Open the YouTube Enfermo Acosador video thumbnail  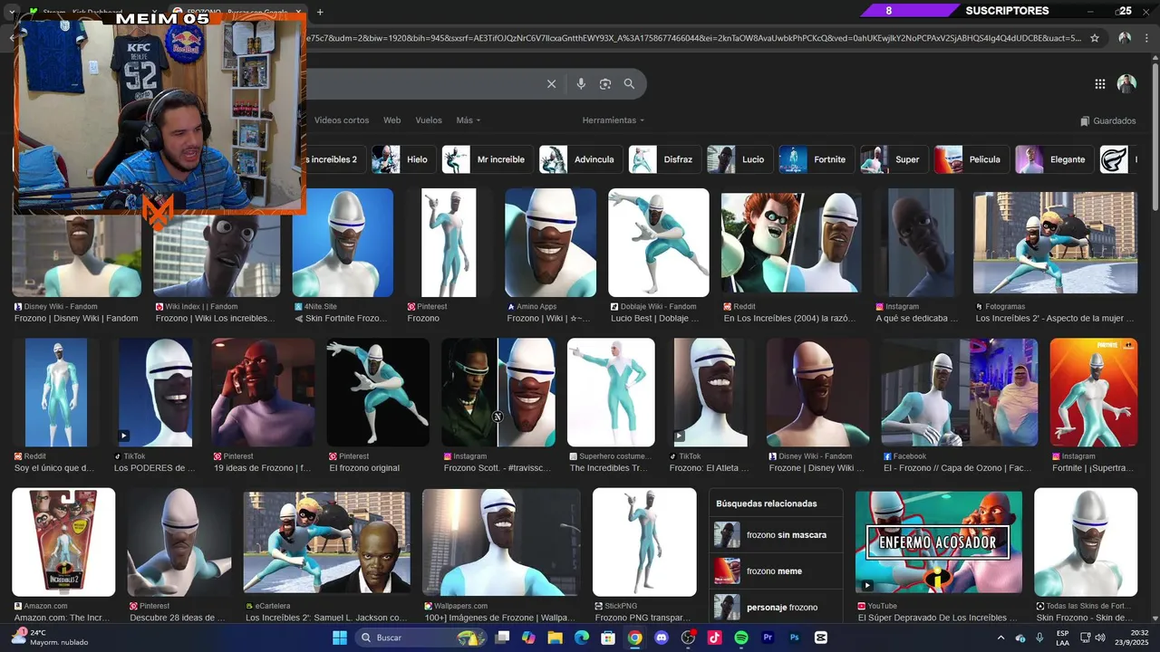[939, 542]
